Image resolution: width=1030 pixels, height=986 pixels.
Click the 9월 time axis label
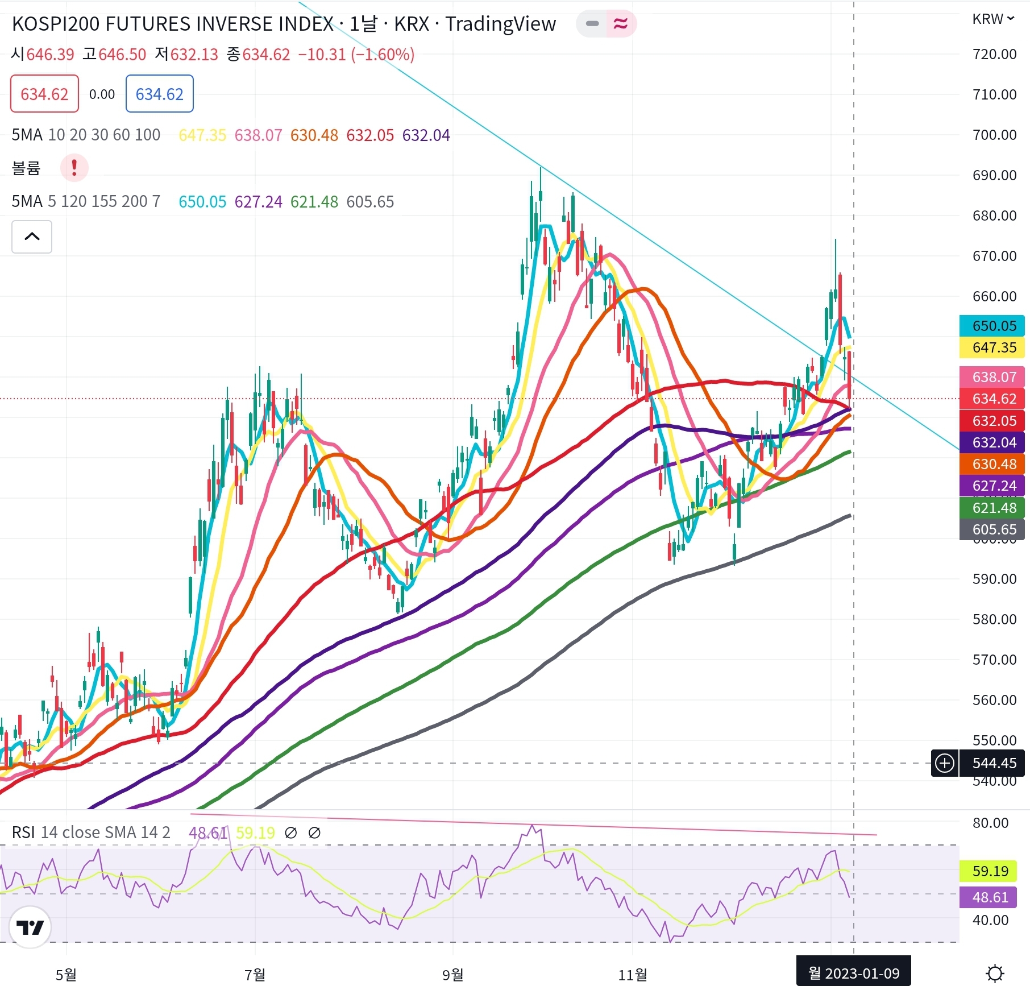coord(452,975)
